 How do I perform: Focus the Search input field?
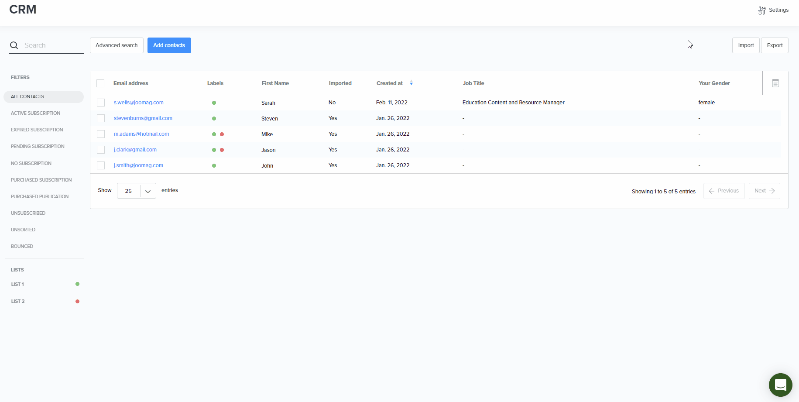point(52,45)
